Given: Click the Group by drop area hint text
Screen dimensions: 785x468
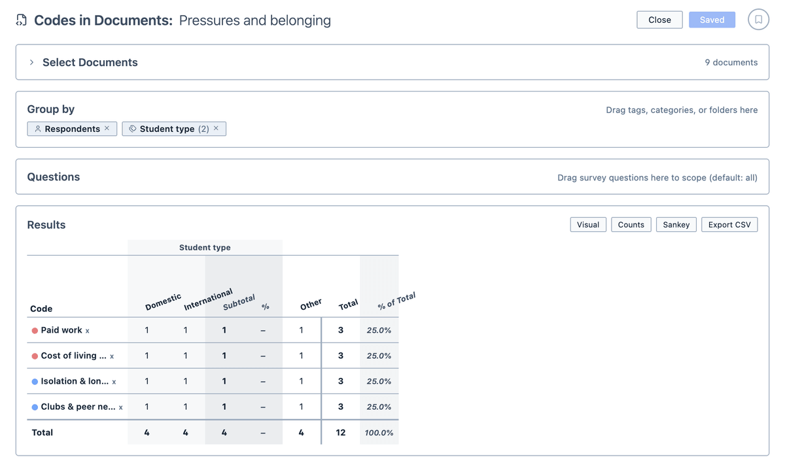Looking at the screenshot, I should (682, 110).
